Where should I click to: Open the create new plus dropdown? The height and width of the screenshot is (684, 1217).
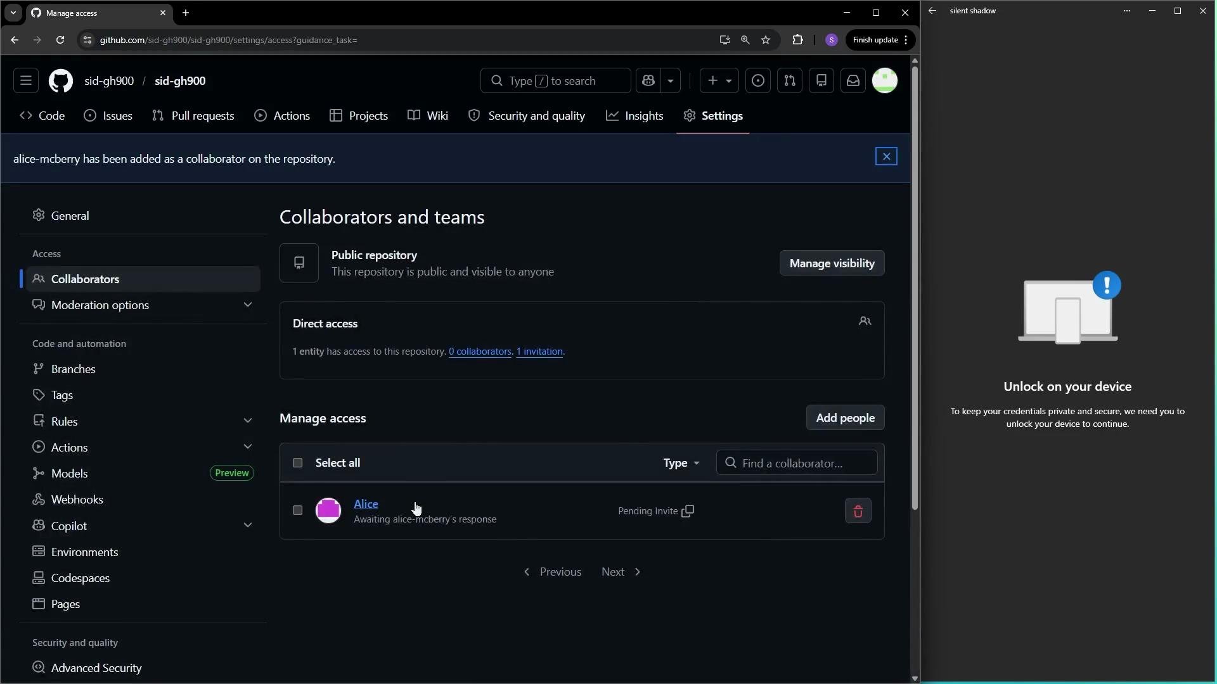coord(719,81)
